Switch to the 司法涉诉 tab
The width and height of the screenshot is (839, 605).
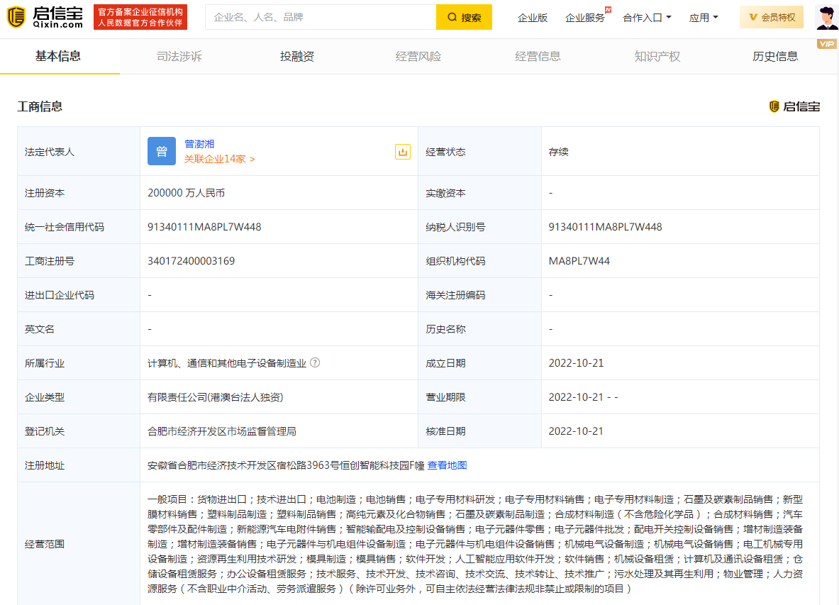click(x=179, y=56)
